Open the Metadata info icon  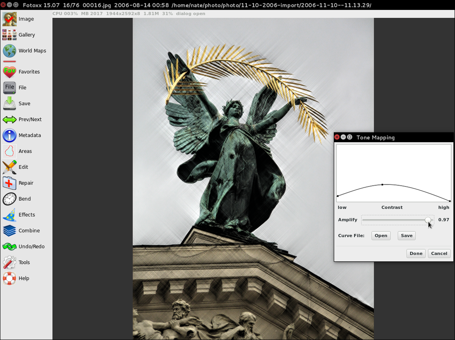(10, 135)
